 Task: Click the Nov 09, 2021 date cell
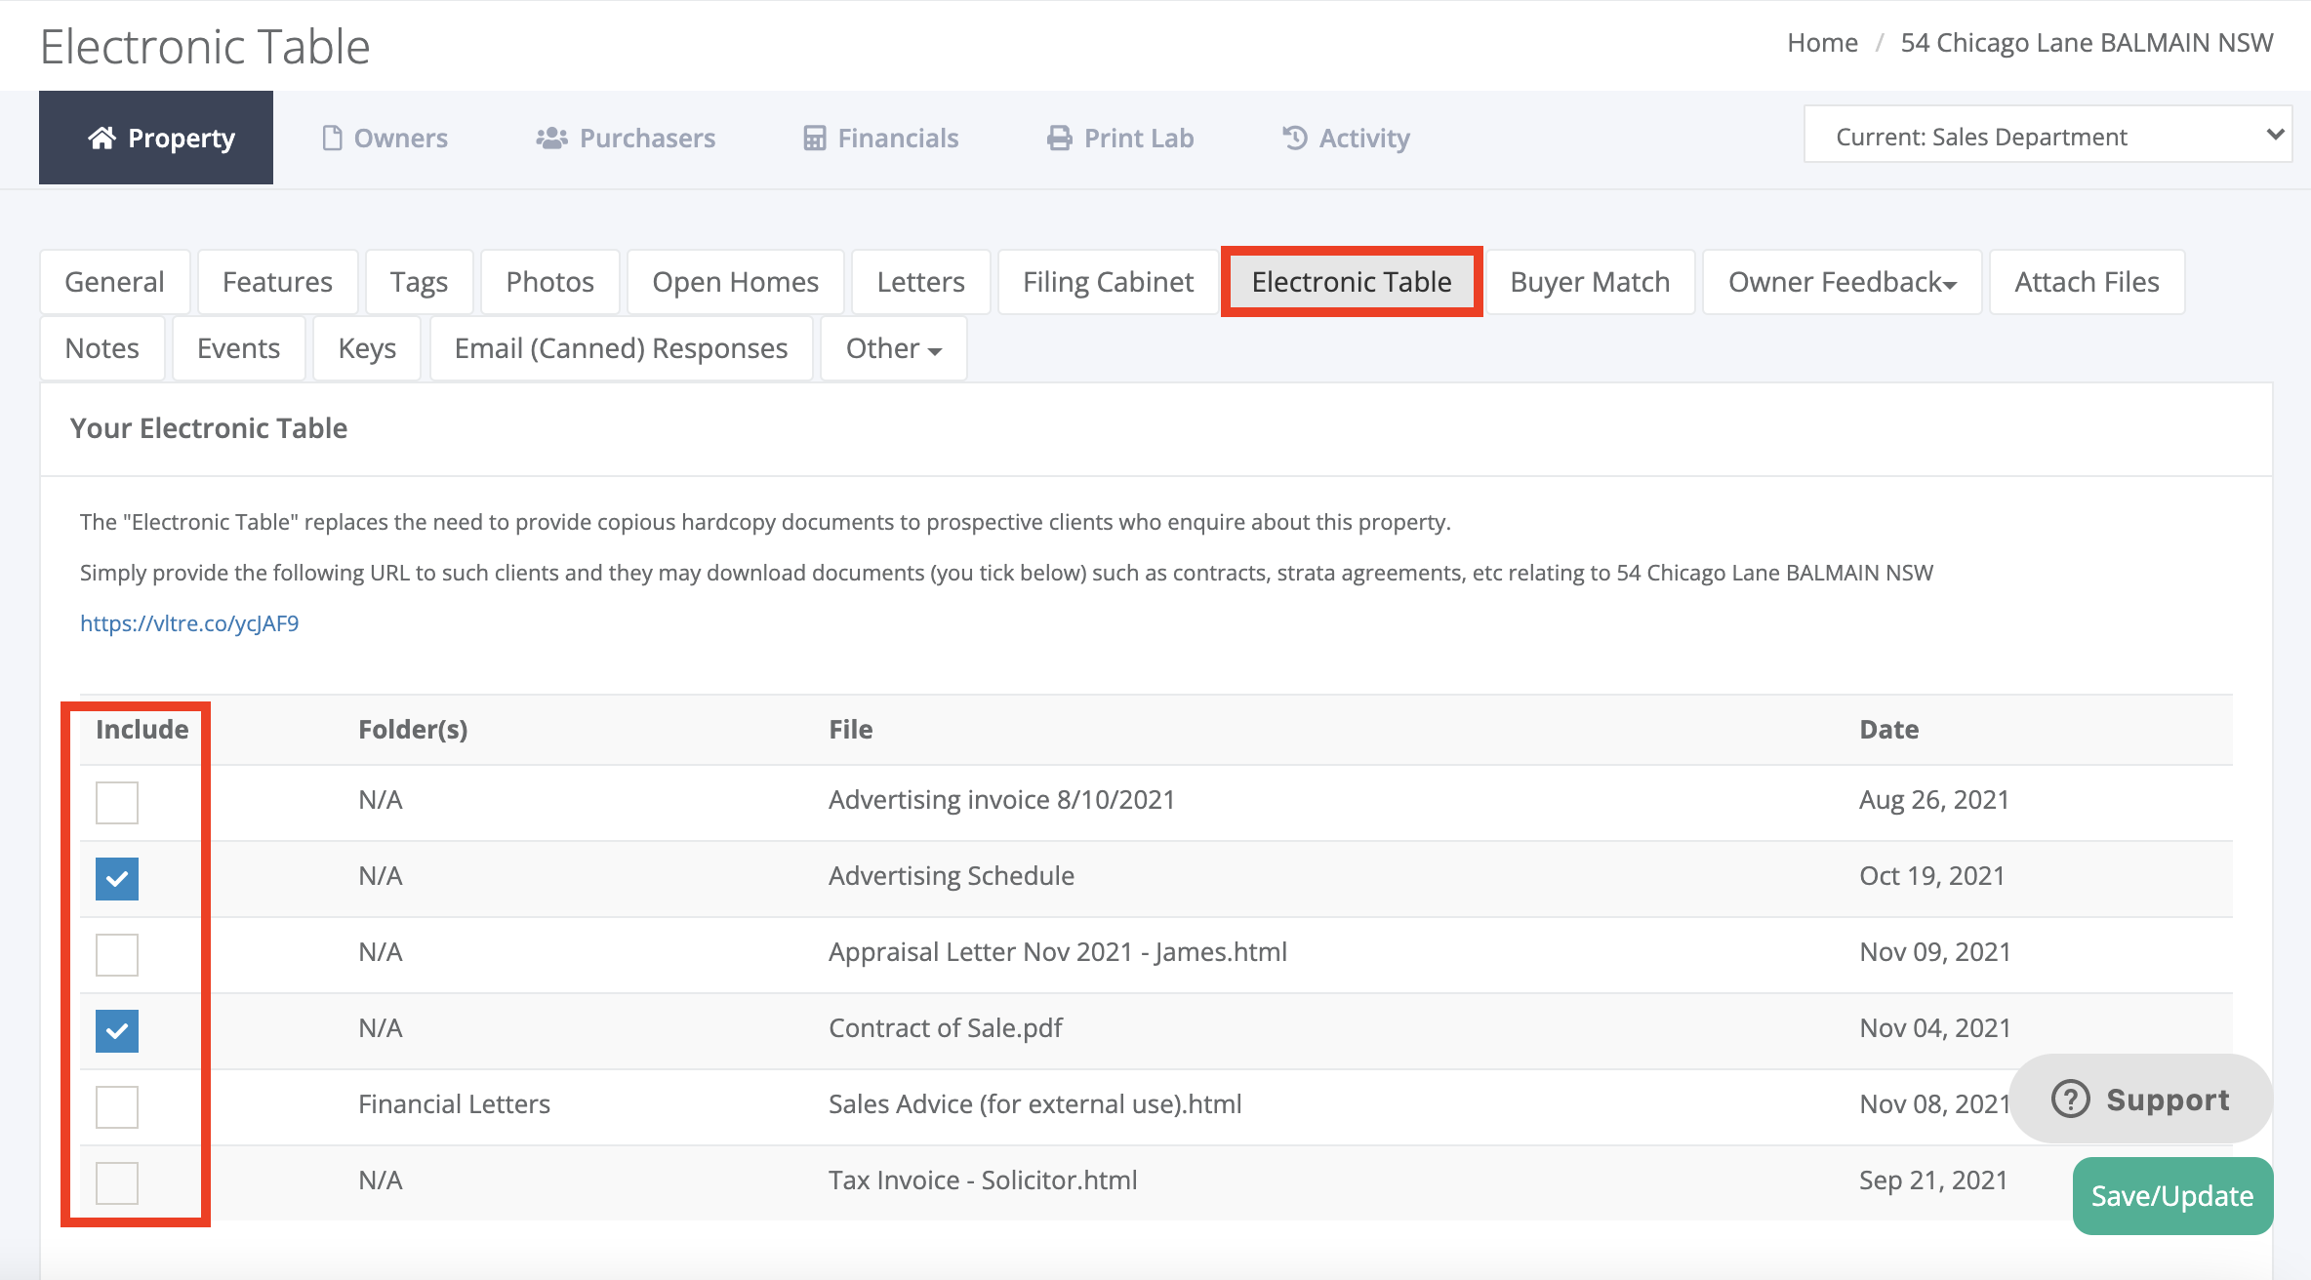tap(1935, 952)
